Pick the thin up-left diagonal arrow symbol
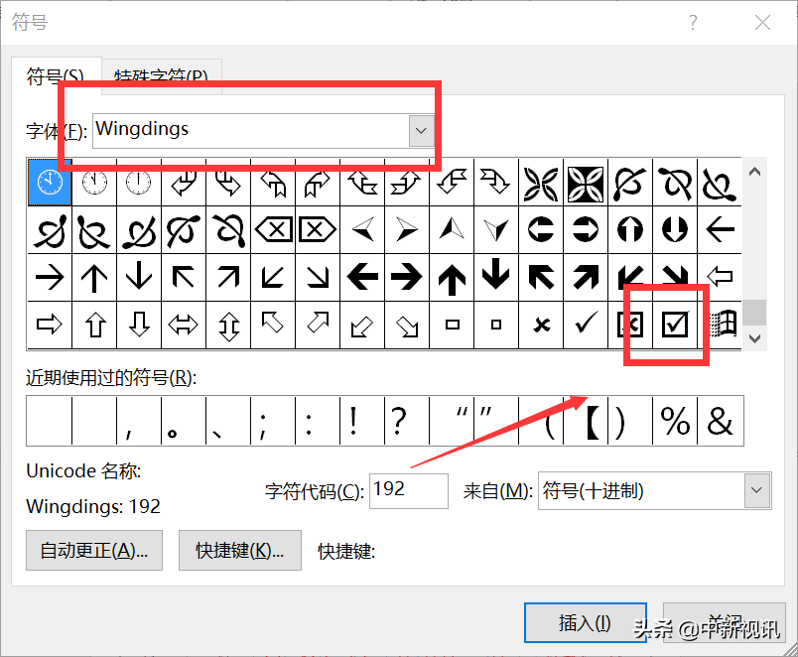The width and height of the screenshot is (798, 657). (184, 277)
